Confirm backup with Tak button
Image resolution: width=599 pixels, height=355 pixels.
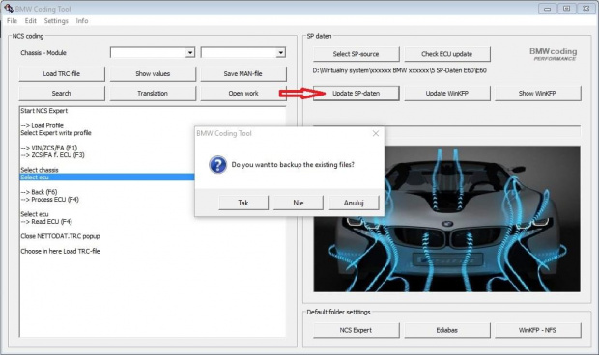(243, 203)
